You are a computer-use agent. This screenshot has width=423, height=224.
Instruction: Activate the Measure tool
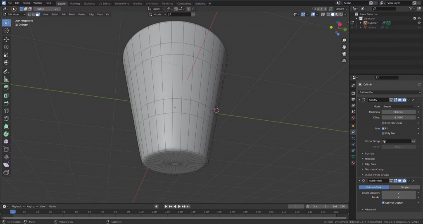tap(6, 79)
